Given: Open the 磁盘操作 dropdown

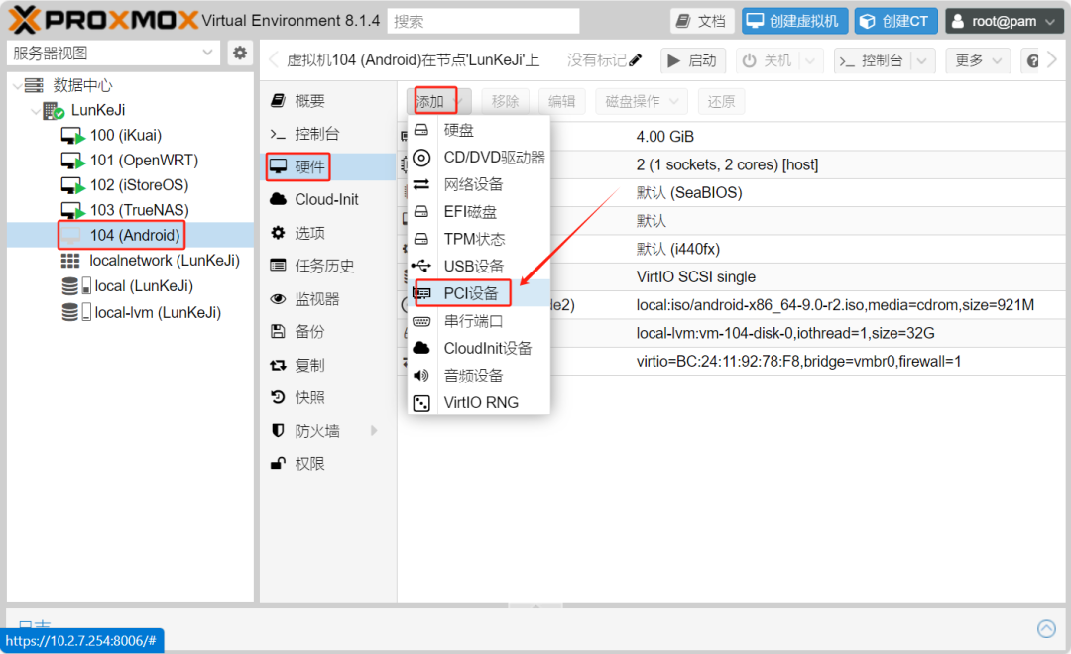Looking at the screenshot, I should click(x=642, y=102).
